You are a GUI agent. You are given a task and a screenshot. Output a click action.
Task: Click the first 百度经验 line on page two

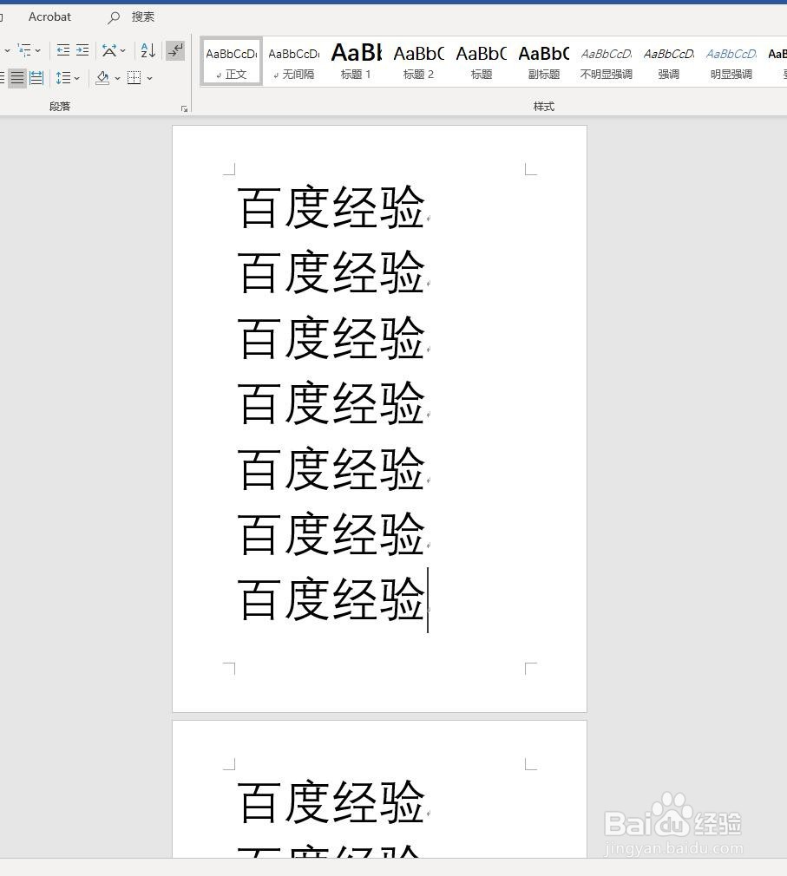tap(331, 802)
